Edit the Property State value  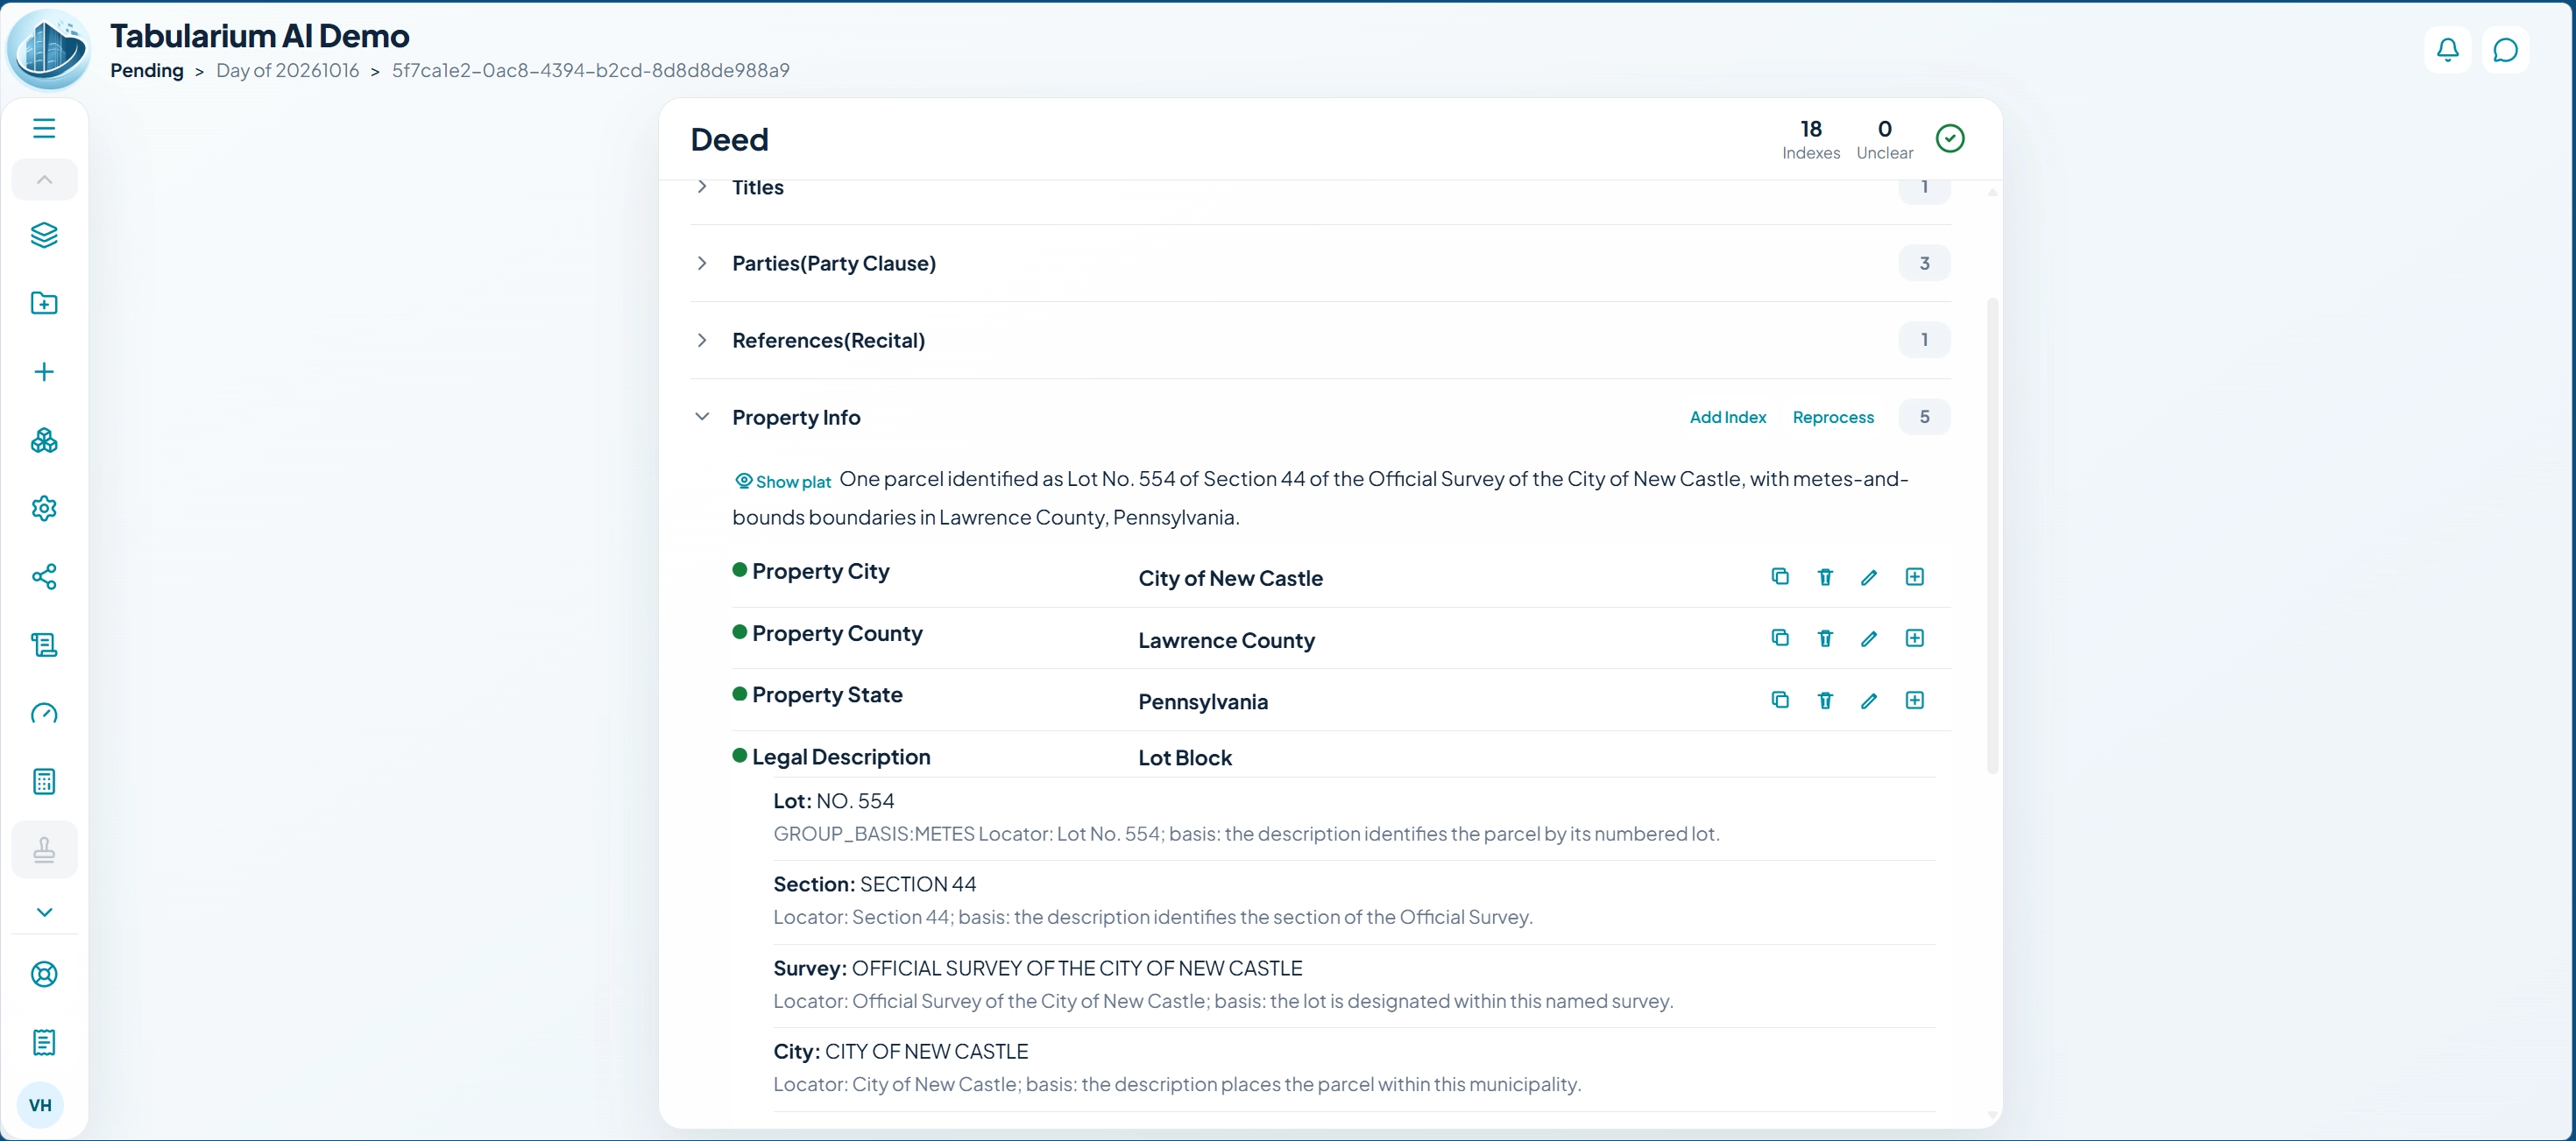click(1869, 700)
